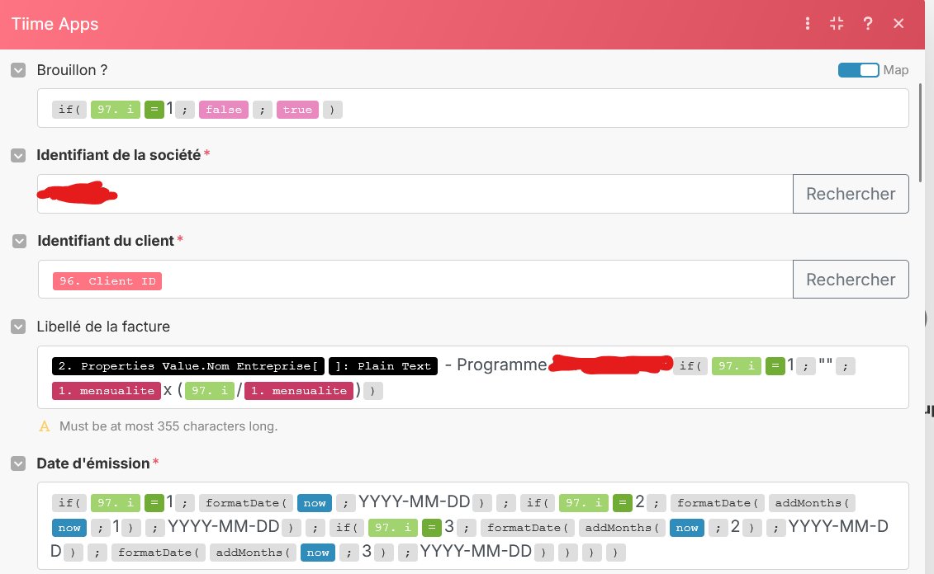Open the three-dot options menu in header

807,23
